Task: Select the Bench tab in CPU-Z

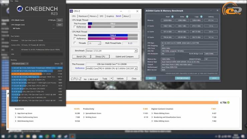Action: [118, 16]
